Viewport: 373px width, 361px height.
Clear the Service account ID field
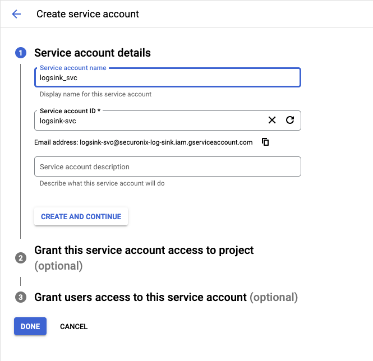tap(272, 120)
